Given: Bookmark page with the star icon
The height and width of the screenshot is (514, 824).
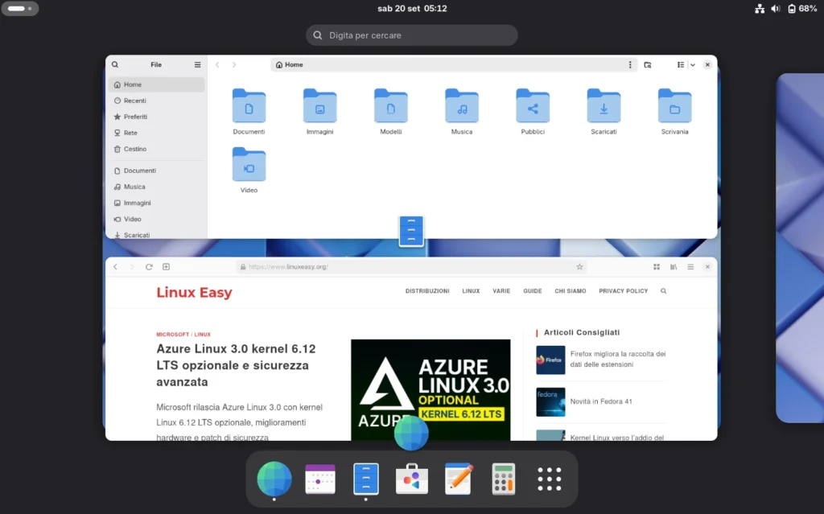Looking at the screenshot, I should click(579, 267).
